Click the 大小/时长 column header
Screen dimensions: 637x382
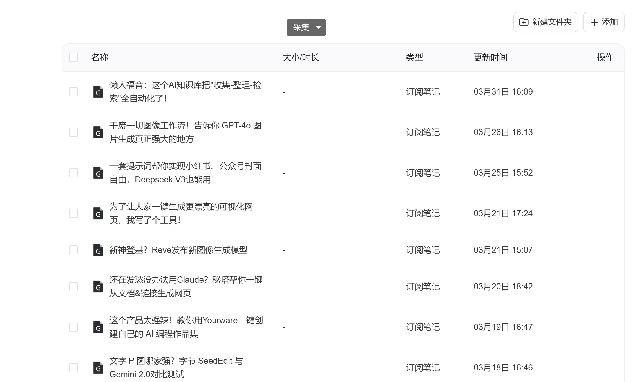click(301, 57)
